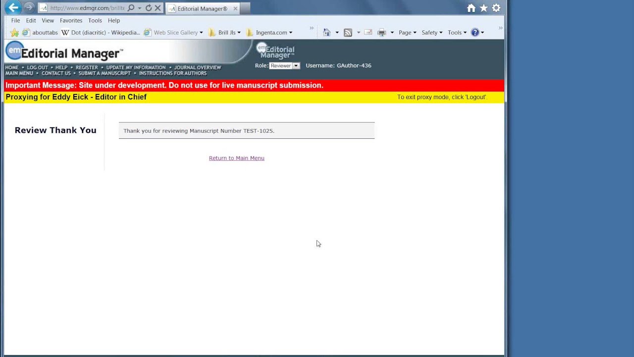Open UPDATE MY INFORMATION link
This screenshot has height=357, width=634.
pyautogui.click(x=136, y=67)
